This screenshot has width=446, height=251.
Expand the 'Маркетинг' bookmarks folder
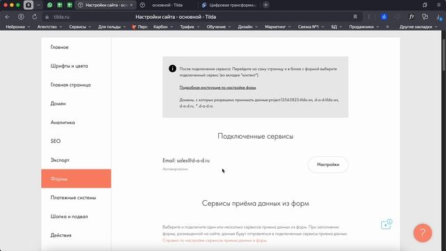[x=278, y=26]
